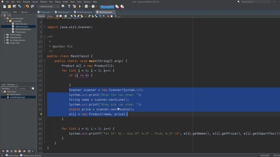Image resolution: width=280 pixels, height=157 pixels.
Task: Open the Debug Project dropdown arrow
Action: pos(89,7)
